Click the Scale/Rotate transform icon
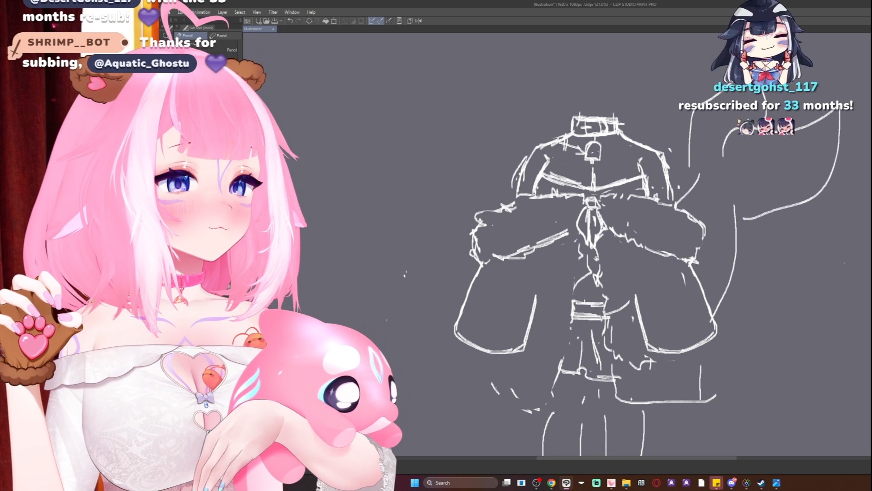 pos(334,21)
